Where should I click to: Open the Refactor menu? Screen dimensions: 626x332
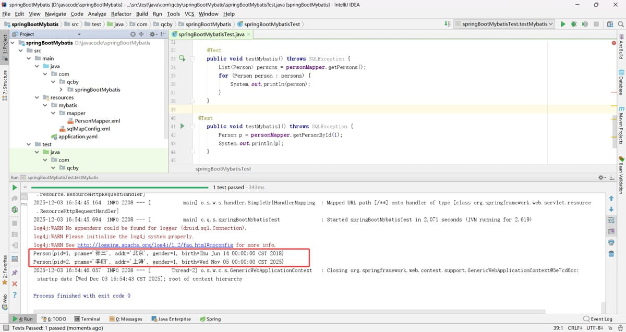pos(121,14)
